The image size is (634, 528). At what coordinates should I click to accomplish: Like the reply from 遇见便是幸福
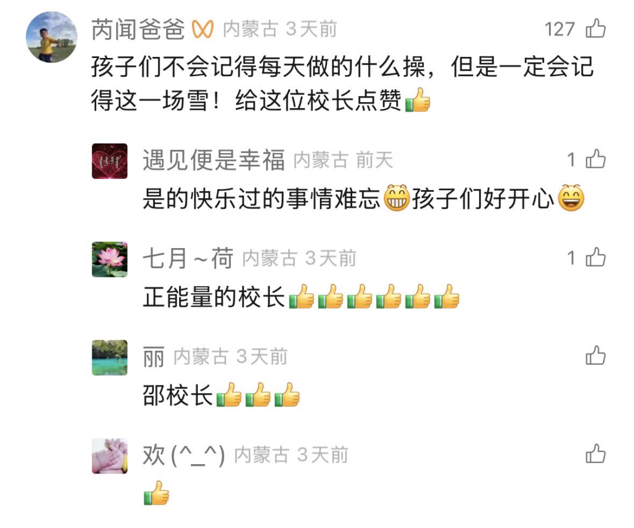coord(596,159)
